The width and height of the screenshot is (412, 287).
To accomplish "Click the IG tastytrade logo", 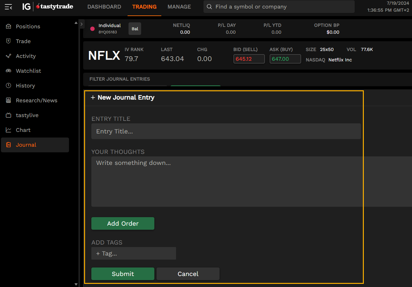I will 48,7.
